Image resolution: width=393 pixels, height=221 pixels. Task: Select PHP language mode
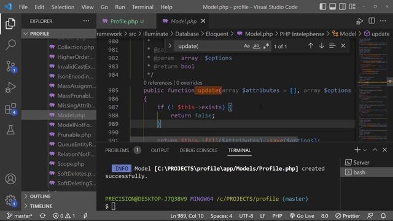point(277,215)
